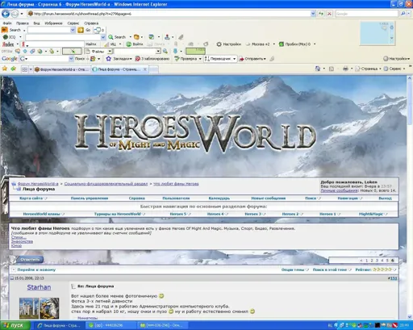Click the Google toolbar search input

47,59
